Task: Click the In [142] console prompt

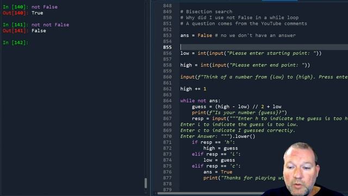Action: (16, 42)
